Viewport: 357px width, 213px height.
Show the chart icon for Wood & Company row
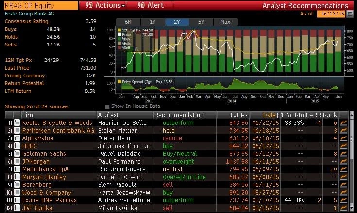[343, 192]
